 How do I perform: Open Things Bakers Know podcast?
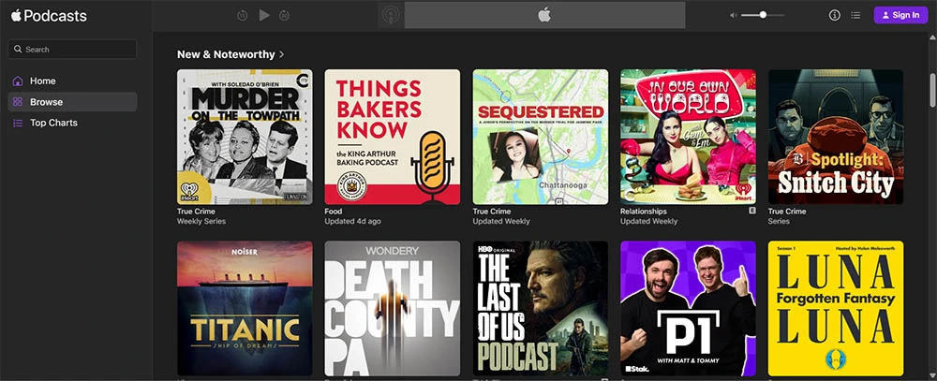click(x=392, y=137)
